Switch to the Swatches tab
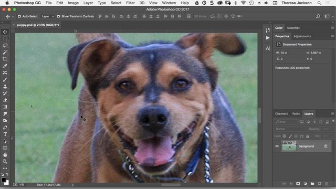This screenshot has height=189, width=336. (x=293, y=28)
